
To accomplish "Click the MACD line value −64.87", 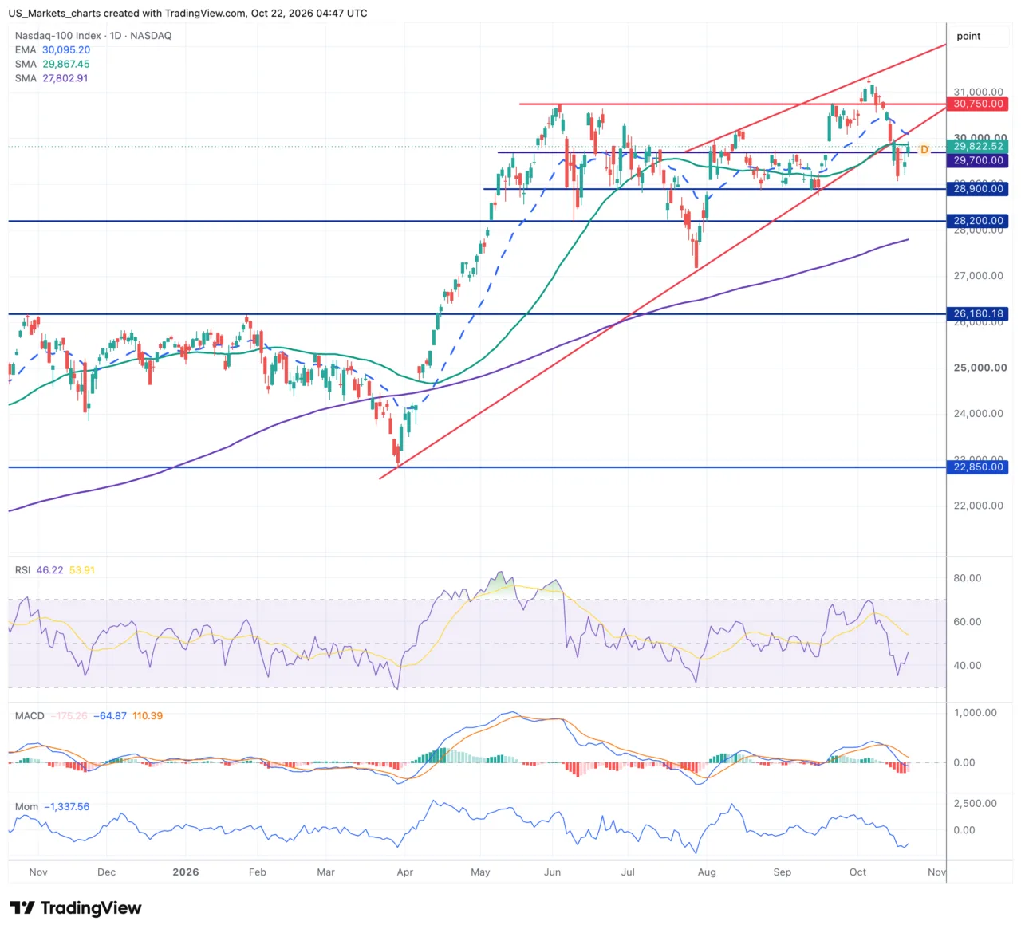I will (110, 716).
